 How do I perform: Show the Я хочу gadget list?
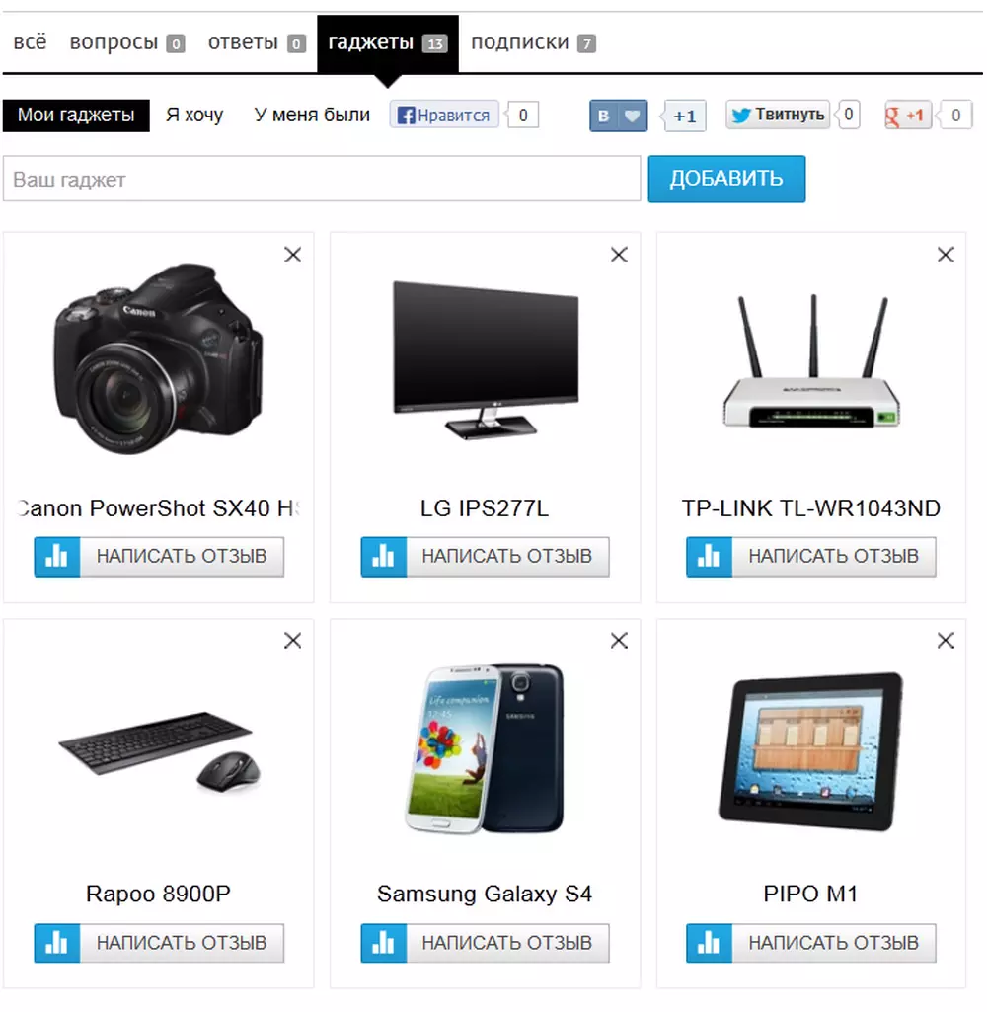(194, 115)
